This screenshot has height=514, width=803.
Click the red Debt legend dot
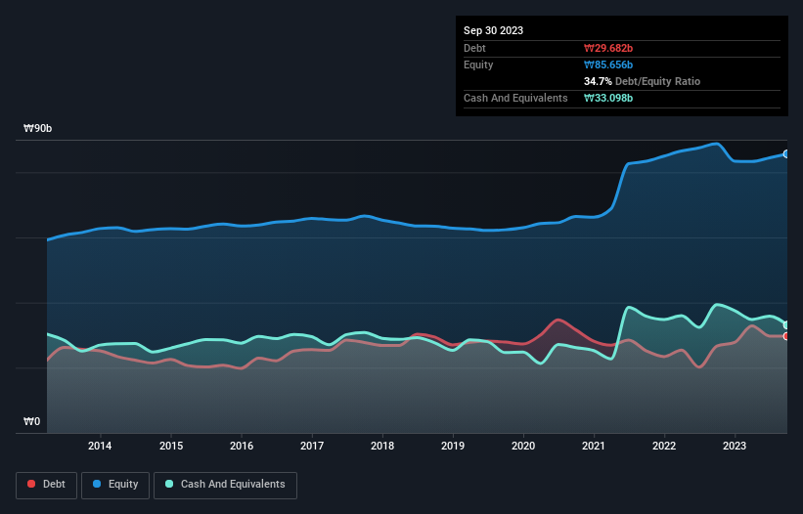tap(31, 484)
